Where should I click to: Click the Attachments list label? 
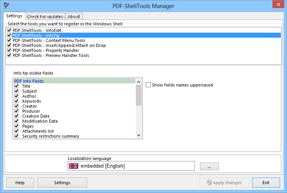[38, 131]
